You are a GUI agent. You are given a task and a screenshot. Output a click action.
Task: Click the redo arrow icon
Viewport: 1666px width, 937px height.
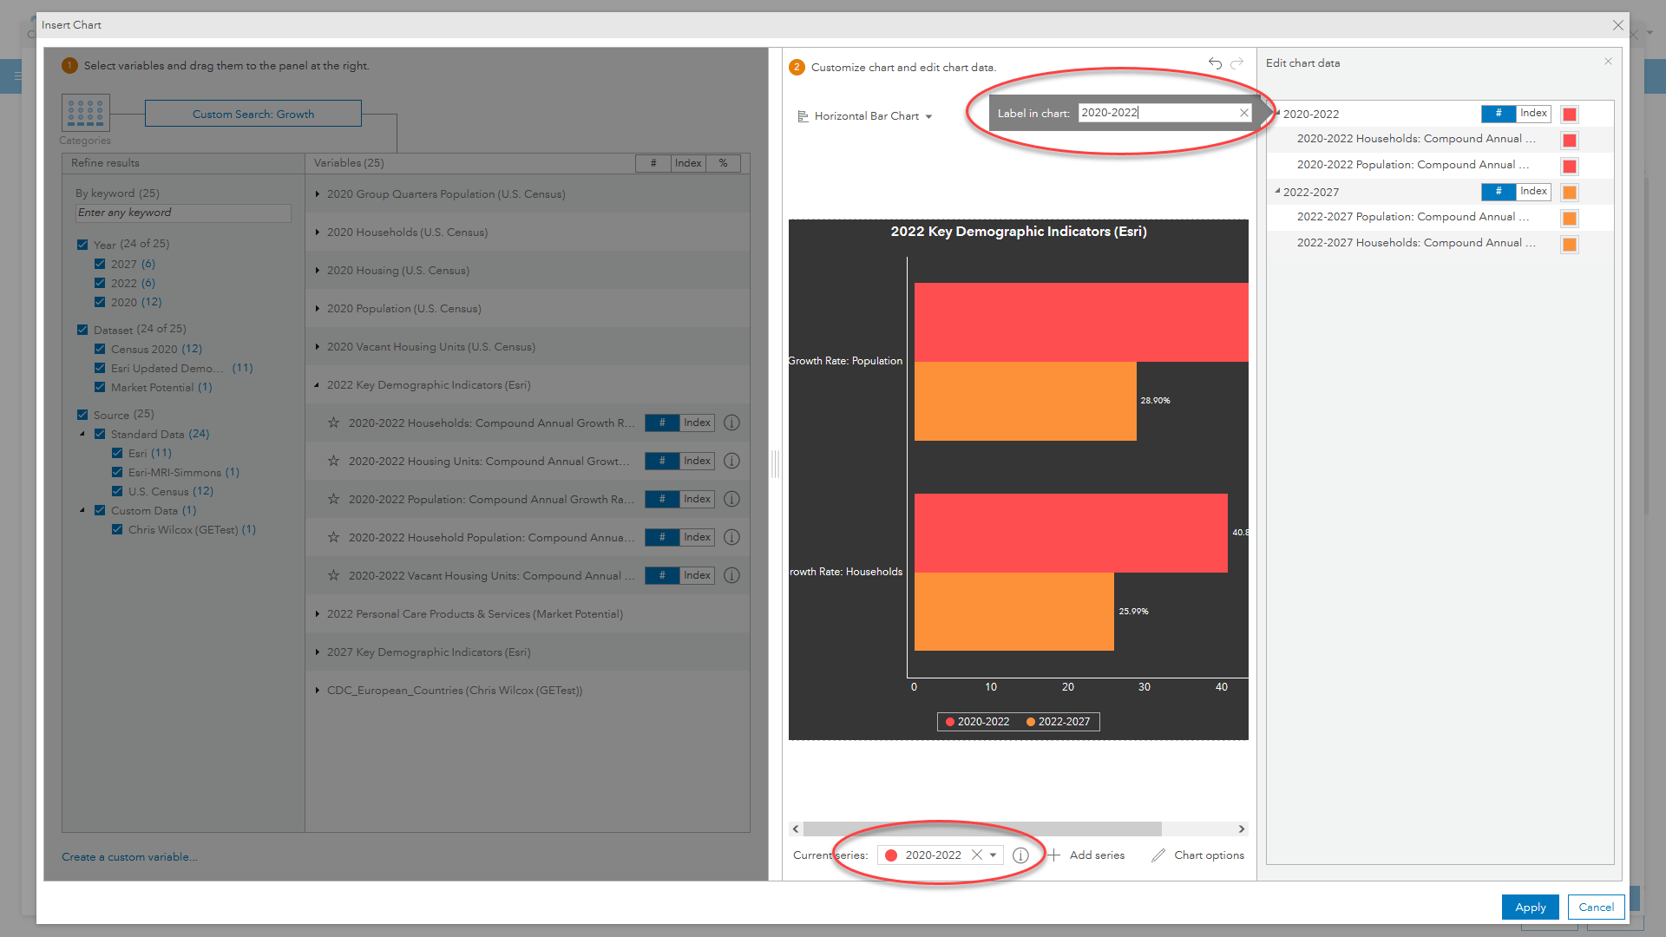coord(1238,63)
